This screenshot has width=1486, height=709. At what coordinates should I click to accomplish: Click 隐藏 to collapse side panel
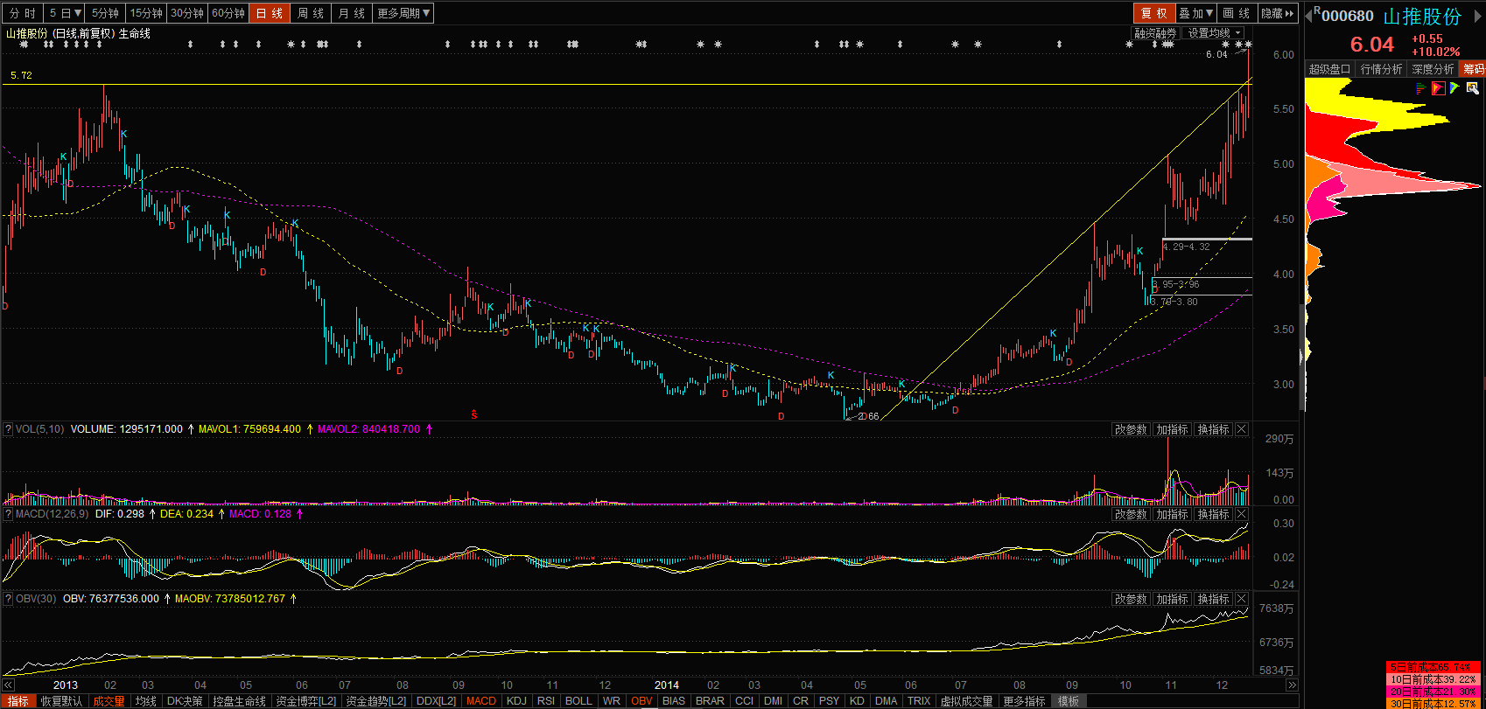[1278, 13]
